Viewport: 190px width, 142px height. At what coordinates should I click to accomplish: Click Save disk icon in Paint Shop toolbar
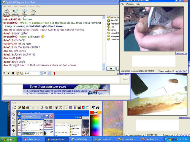pos(23,107)
